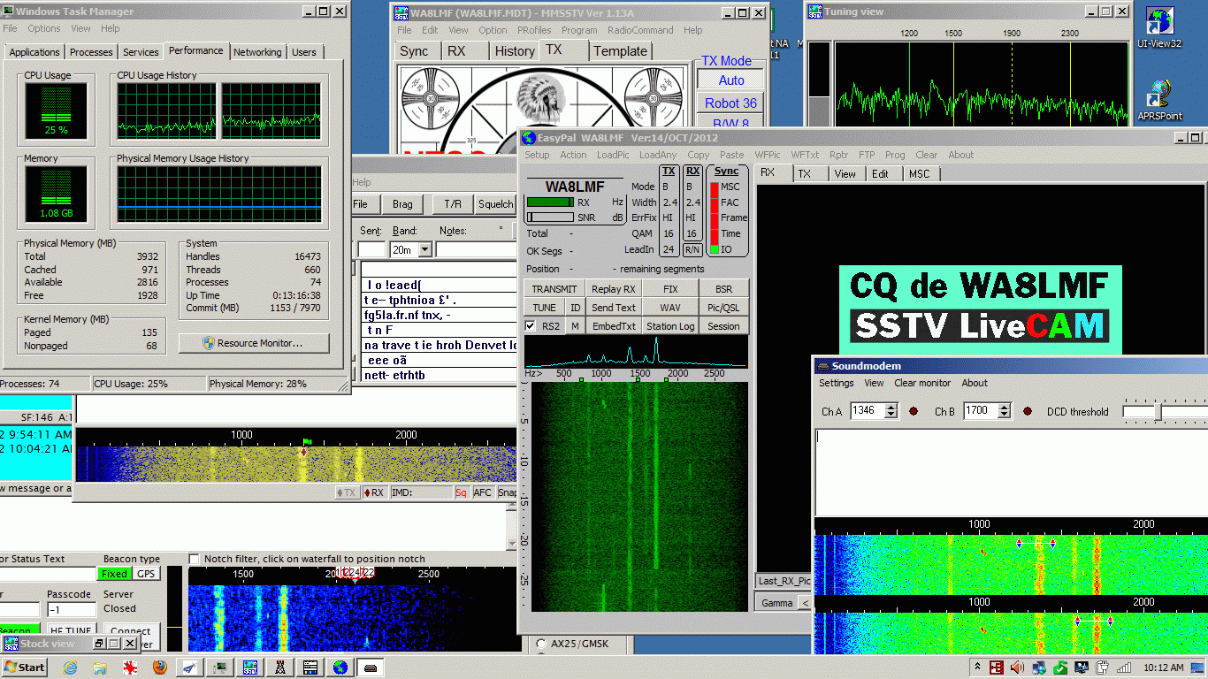Switch to the striped panel taskbar button

[310, 667]
